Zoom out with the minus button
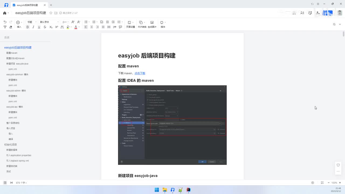The width and height of the screenshot is (345, 194). [329, 183]
